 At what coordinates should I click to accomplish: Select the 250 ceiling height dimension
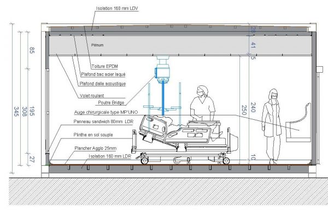click(x=244, y=110)
